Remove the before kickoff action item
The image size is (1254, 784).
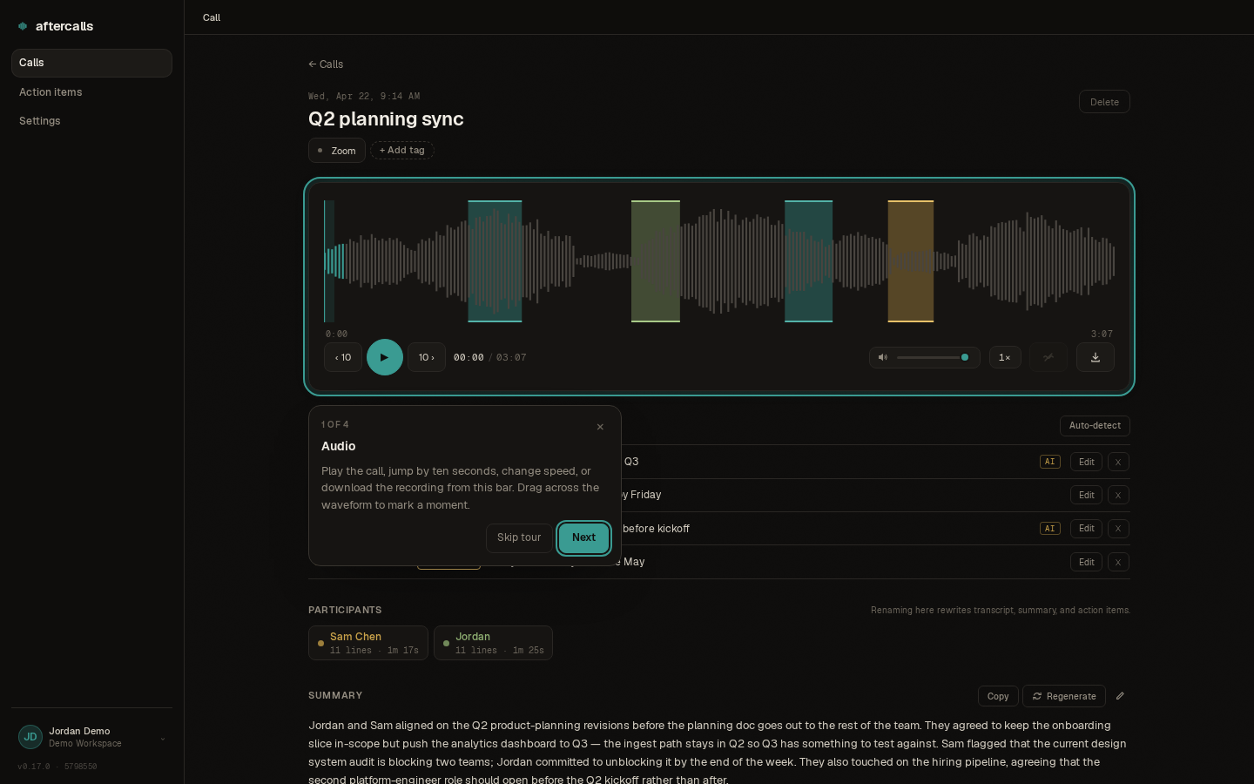[x=1118, y=529]
